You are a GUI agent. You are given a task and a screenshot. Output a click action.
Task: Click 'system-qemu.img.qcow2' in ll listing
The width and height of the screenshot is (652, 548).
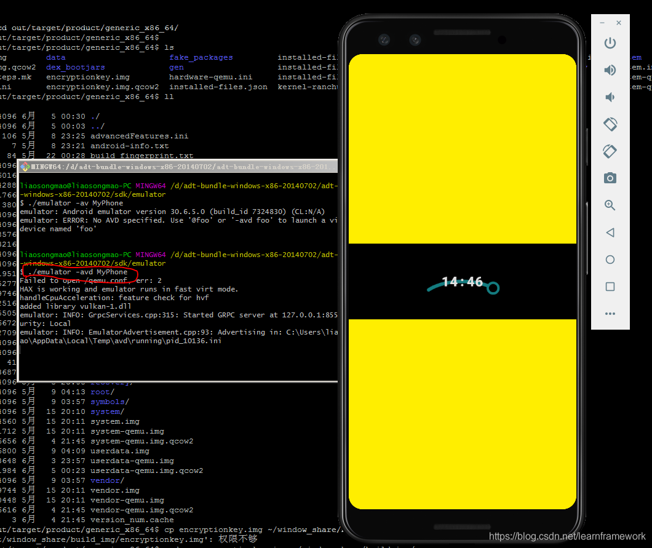[142, 441]
